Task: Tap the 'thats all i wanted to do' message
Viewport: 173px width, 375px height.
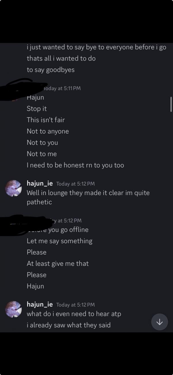Action: click(61, 58)
